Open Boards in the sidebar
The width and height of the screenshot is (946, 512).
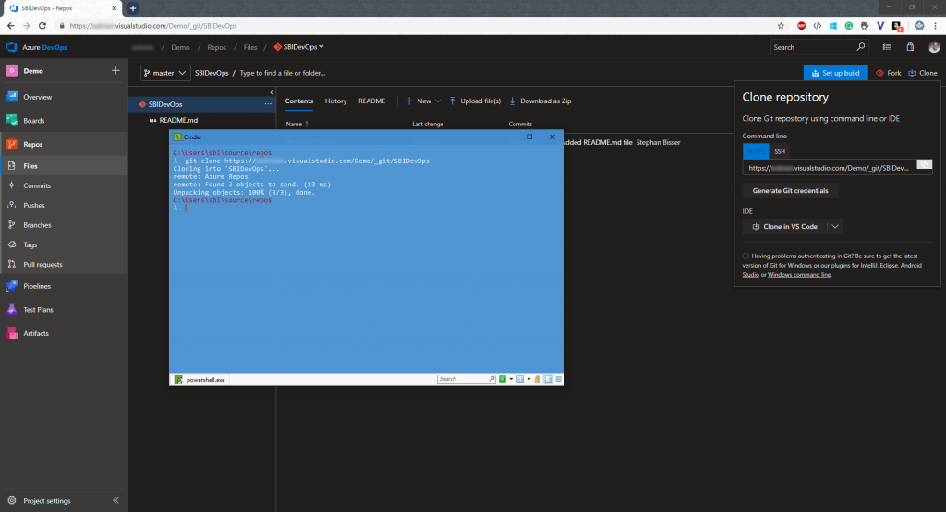coord(34,121)
